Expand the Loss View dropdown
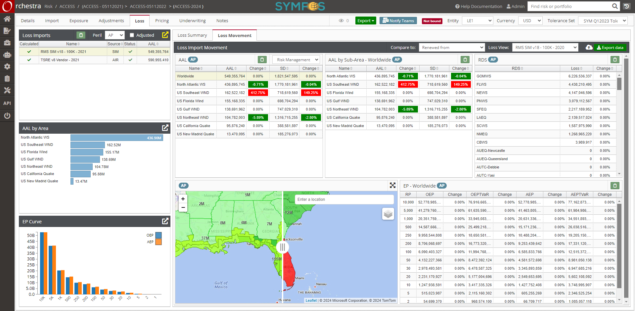The height and width of the screenshot is (311, 635). click(545, 48)
